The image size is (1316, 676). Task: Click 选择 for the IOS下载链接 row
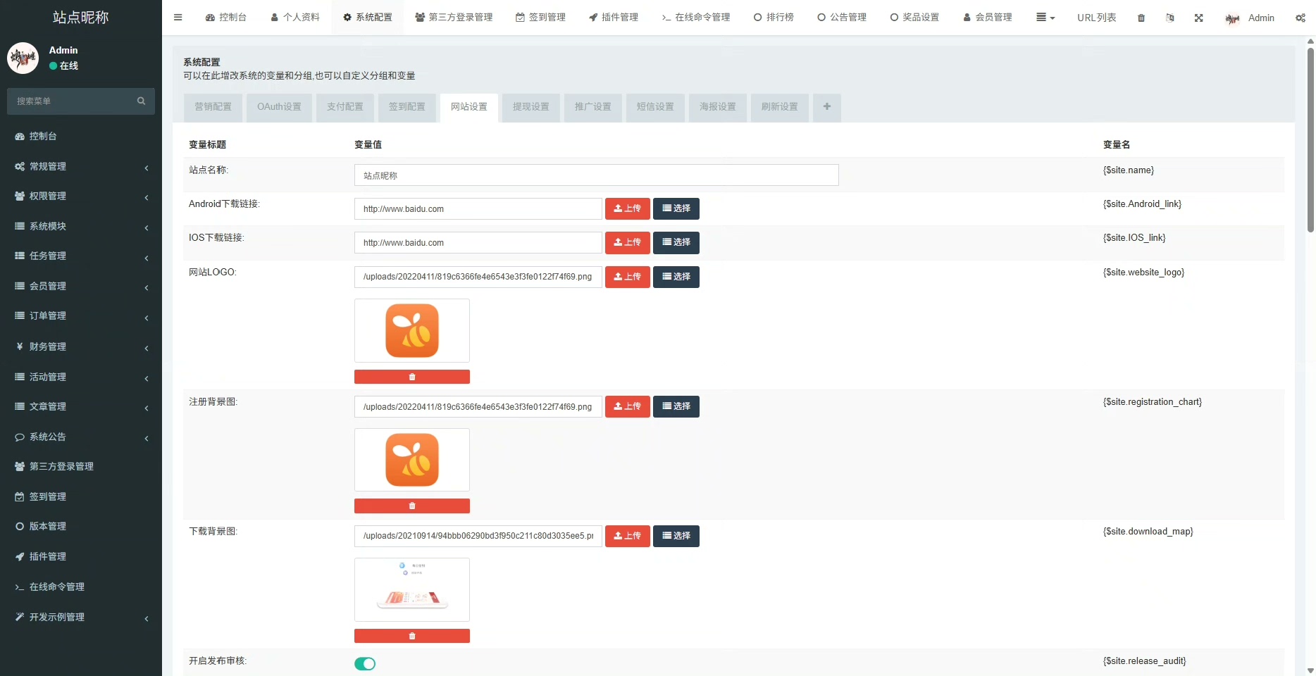point(676,242)
